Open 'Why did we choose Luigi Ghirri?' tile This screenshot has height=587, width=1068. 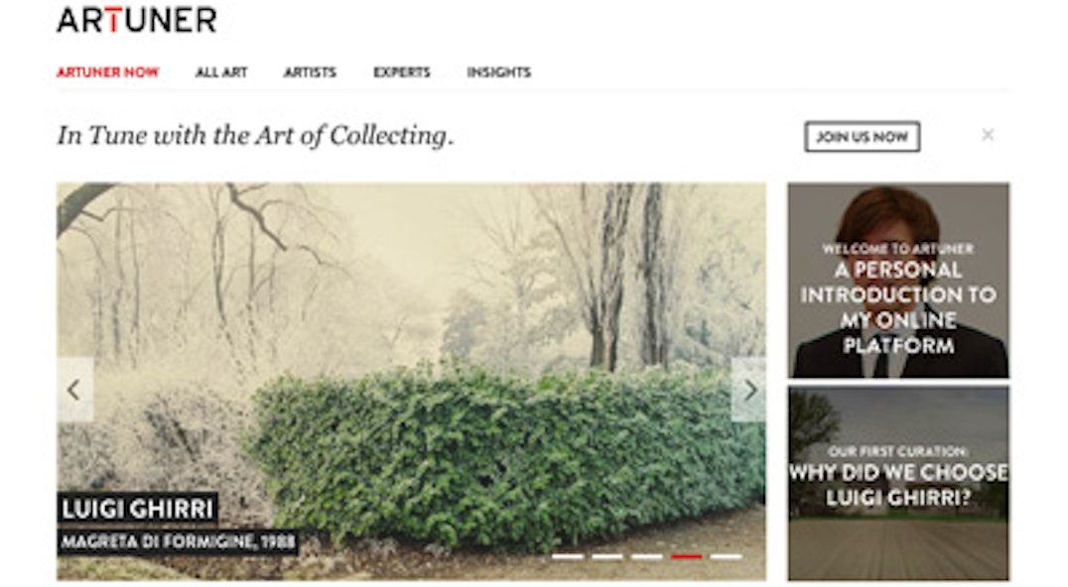pyautogui.click(x=898, y=484)
